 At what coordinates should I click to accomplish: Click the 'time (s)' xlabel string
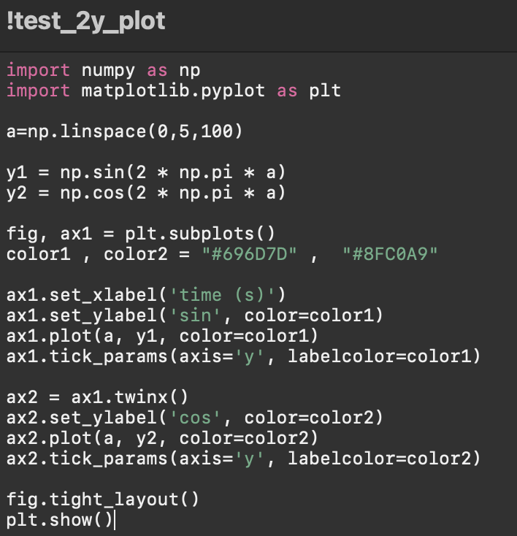[x=222, y=295]
